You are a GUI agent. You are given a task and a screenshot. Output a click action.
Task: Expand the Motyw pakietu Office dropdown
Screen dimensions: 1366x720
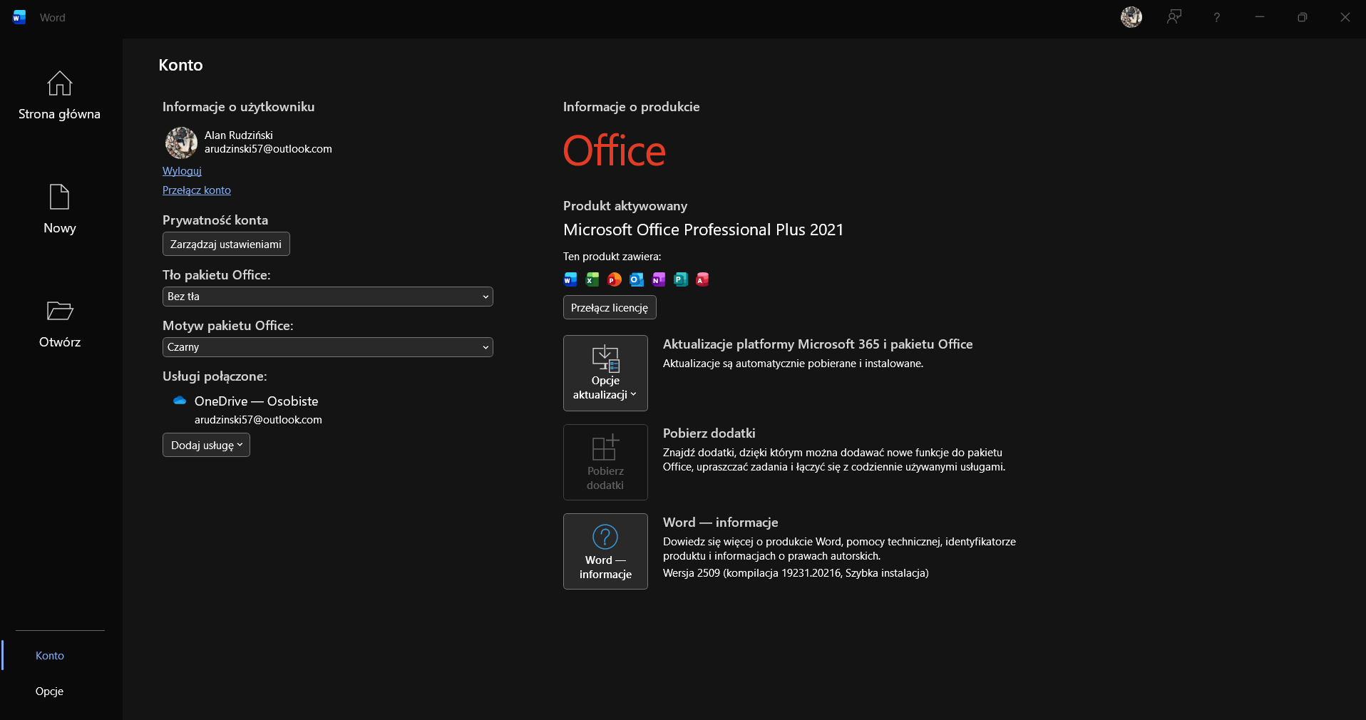click(328, 347)
